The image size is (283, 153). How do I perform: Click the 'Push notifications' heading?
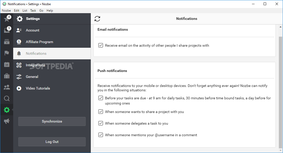click(x=112, y=71)
